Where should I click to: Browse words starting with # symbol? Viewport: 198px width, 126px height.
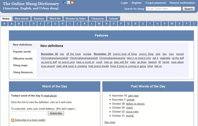click(4, 24)
